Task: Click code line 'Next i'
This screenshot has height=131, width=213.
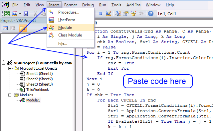Action: click(95, 79)
